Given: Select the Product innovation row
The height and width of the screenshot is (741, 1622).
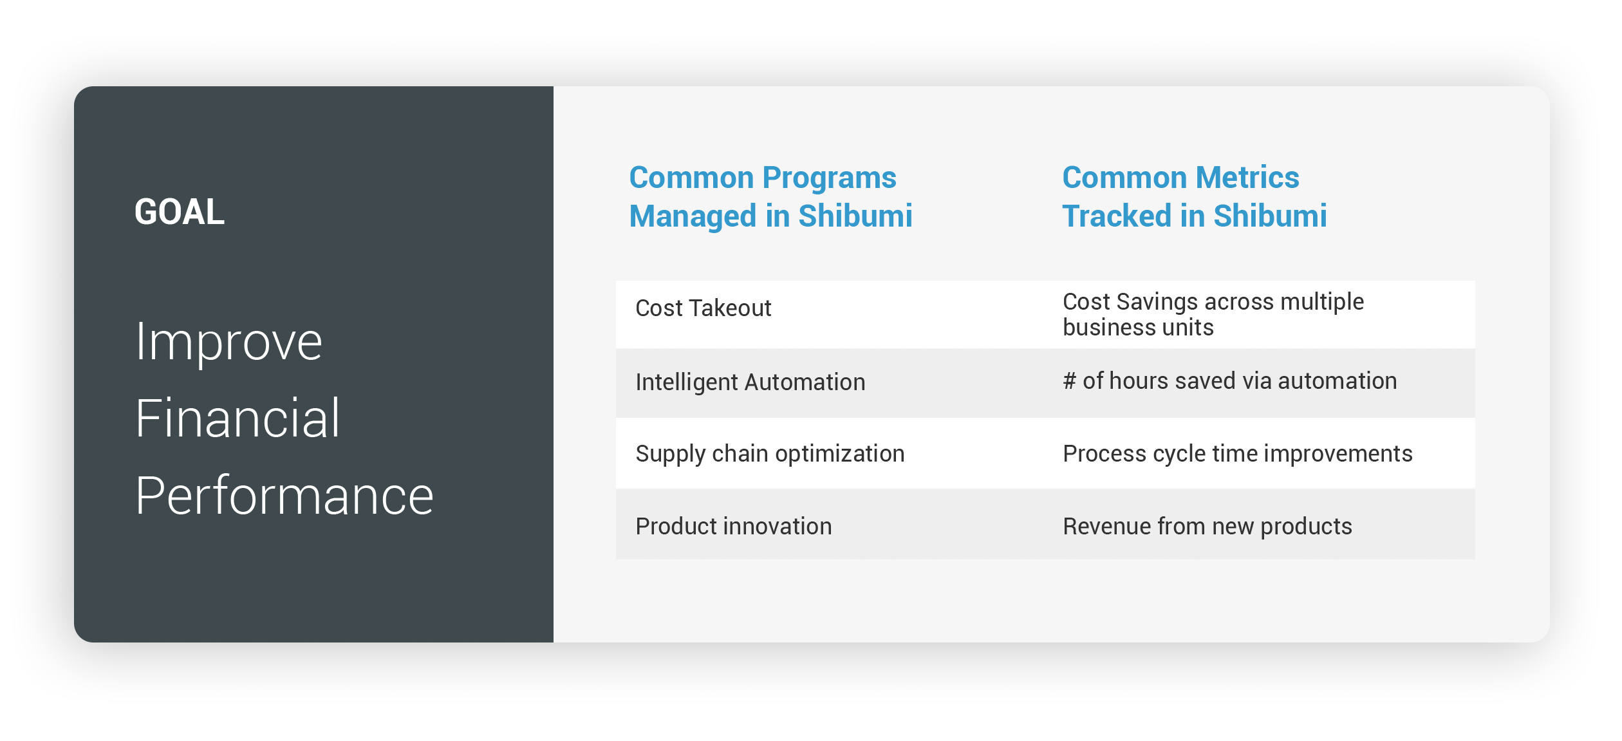Looking at the screenshot, I should [x=1045, y=524].
